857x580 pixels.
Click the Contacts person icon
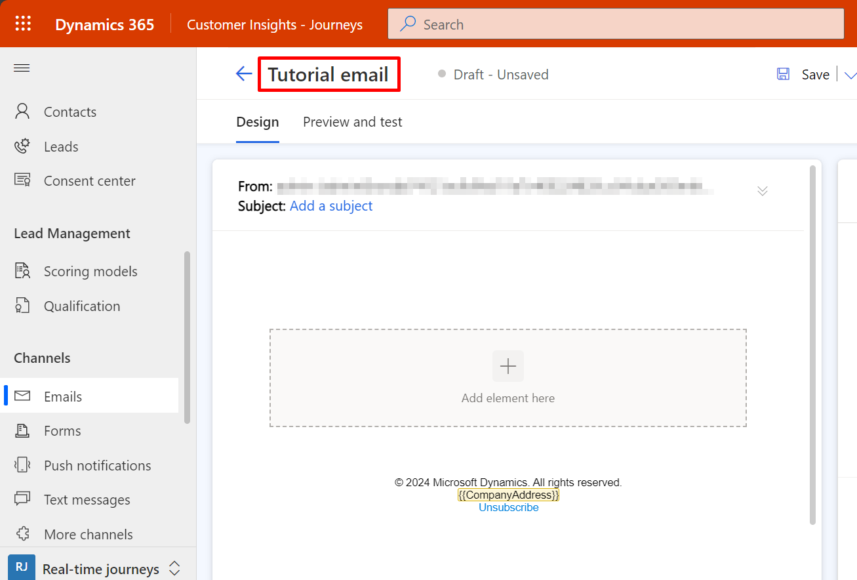point(22,112)
